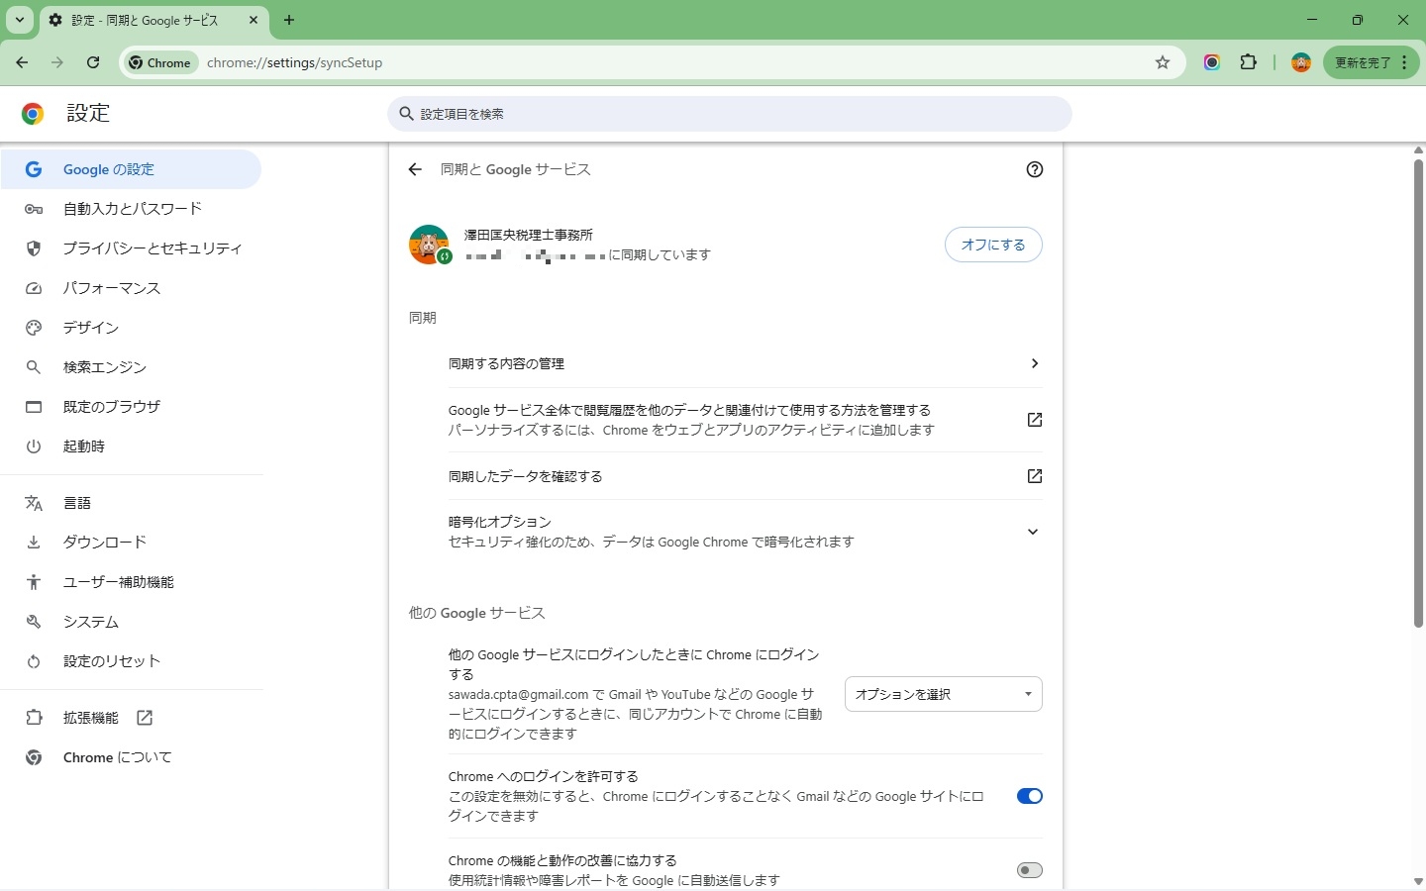Click the palette design icon
Viewport: 1426px width, 891px height.
(34, 328)
